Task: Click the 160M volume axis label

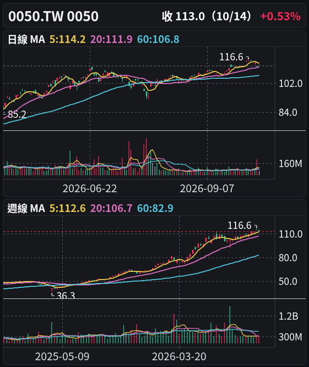Action: (290, 164)
